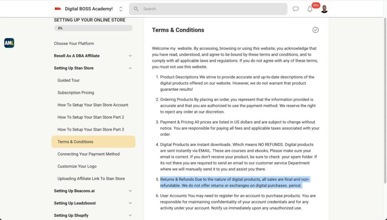Expand Resell As A DBA Affiliate chevron
387x220 pixels.
(130, 56)
